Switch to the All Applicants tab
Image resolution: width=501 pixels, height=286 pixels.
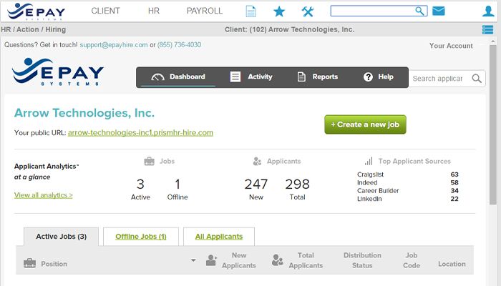(219, 237)
